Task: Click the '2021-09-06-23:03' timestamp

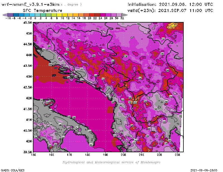Action: [204, 170]
